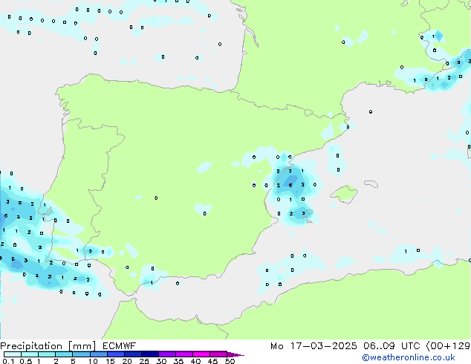
Task: Pick the 35–40 mm violet legend swatch
Action: coord(184,354)
